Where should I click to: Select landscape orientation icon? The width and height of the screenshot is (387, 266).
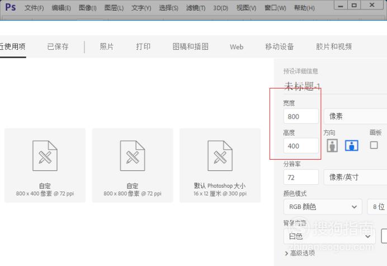pos(351,146)
